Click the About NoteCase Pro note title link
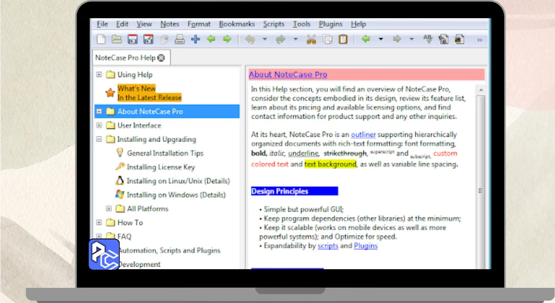Image resolution: width=555 pixels, height=303 pixels. 288,74
